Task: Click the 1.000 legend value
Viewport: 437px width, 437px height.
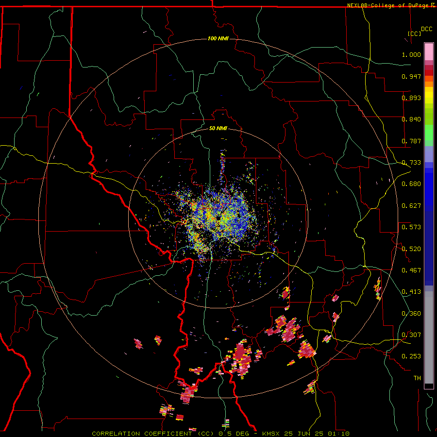Action: tap(411, 54)
